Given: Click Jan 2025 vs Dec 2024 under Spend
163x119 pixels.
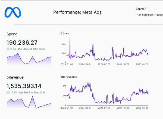Looking at the screenshot, I should click(x=31, y=49).
